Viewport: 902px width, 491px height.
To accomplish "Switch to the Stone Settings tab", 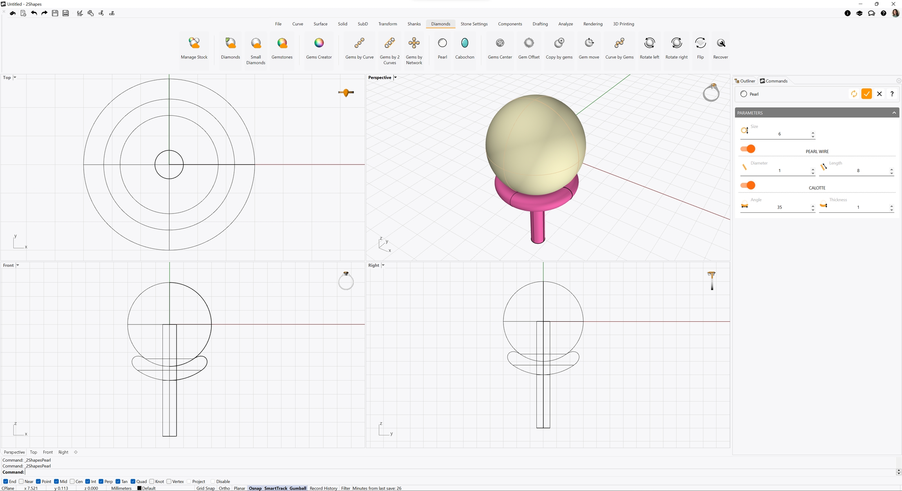I will pos(474,24).
